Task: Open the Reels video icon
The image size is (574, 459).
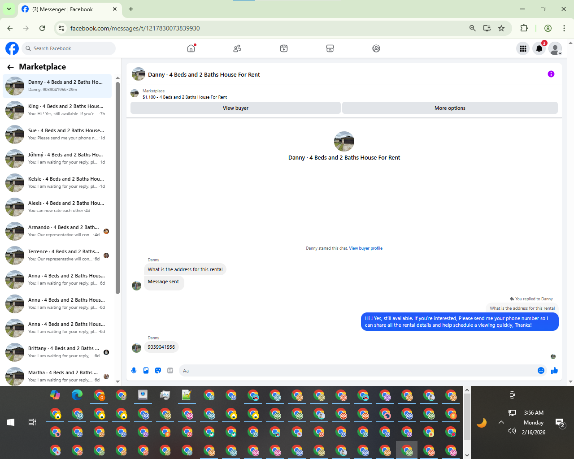Action: click(x=284, y=48)
